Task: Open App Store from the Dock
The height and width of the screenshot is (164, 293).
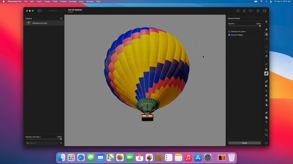Action: click(x=198, y=158)
